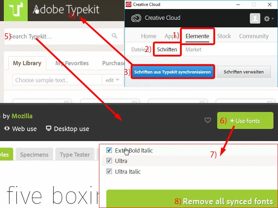Select the Schriften sub-tab
The width and height of the screenshot is (278, 208).
(x=167, y=49)
